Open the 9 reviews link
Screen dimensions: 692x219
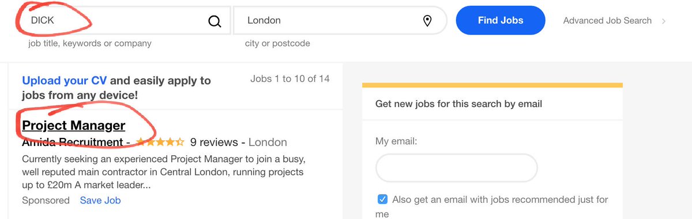(x=215, y=142)
